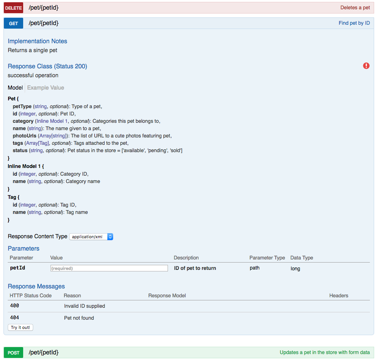The height and width of the screenshot is (361, 378).
Task: Click the 'Deletes a pet' link
Action: coord(355,8)
